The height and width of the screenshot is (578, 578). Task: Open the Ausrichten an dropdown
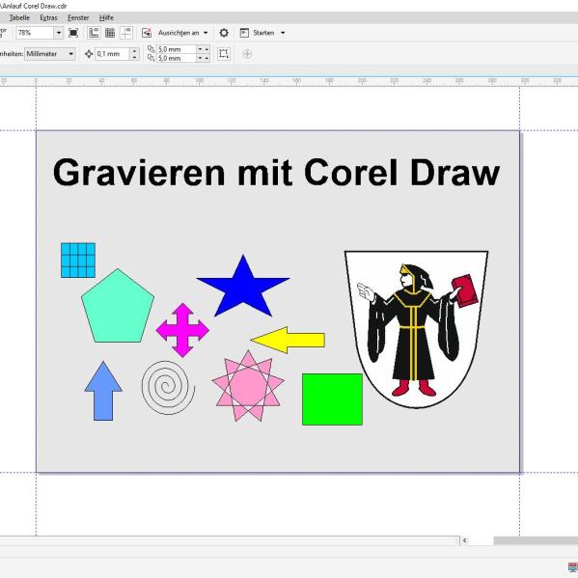click(182, 33)
